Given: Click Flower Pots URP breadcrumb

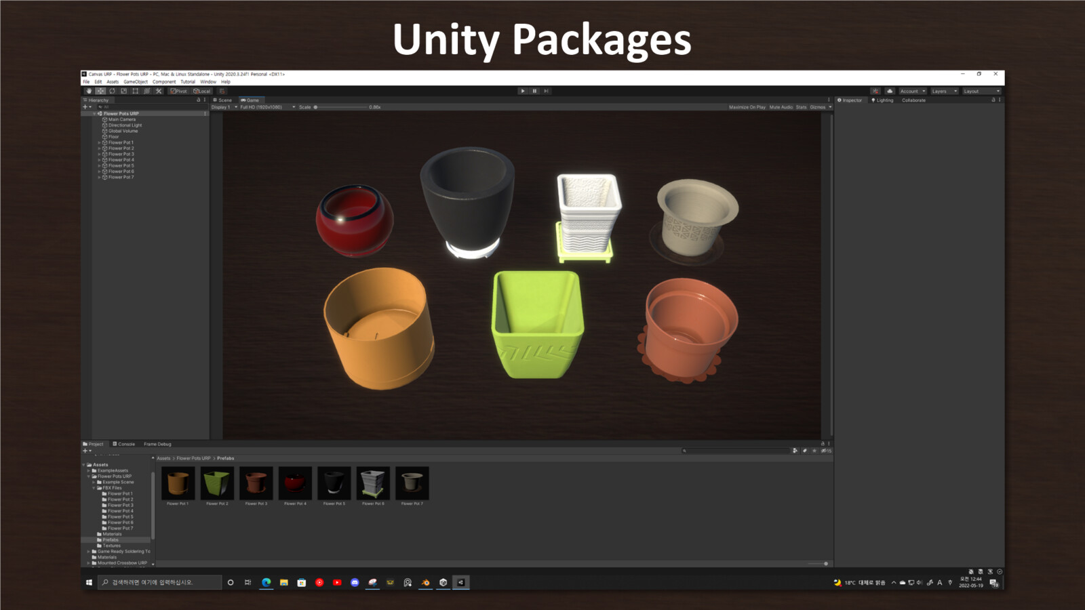Looking at the screenshot, I should click(x=193, y=458).
